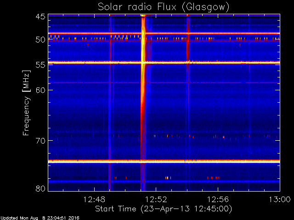
Task: Click the 12:56 time tick label
Action: (x=218, y=199)
